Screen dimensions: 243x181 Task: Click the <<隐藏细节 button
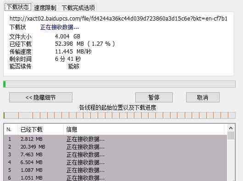click(x=41, y=97)
